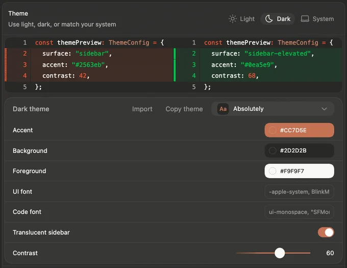
Task: Click the Contrast row label
Action: 25,253
